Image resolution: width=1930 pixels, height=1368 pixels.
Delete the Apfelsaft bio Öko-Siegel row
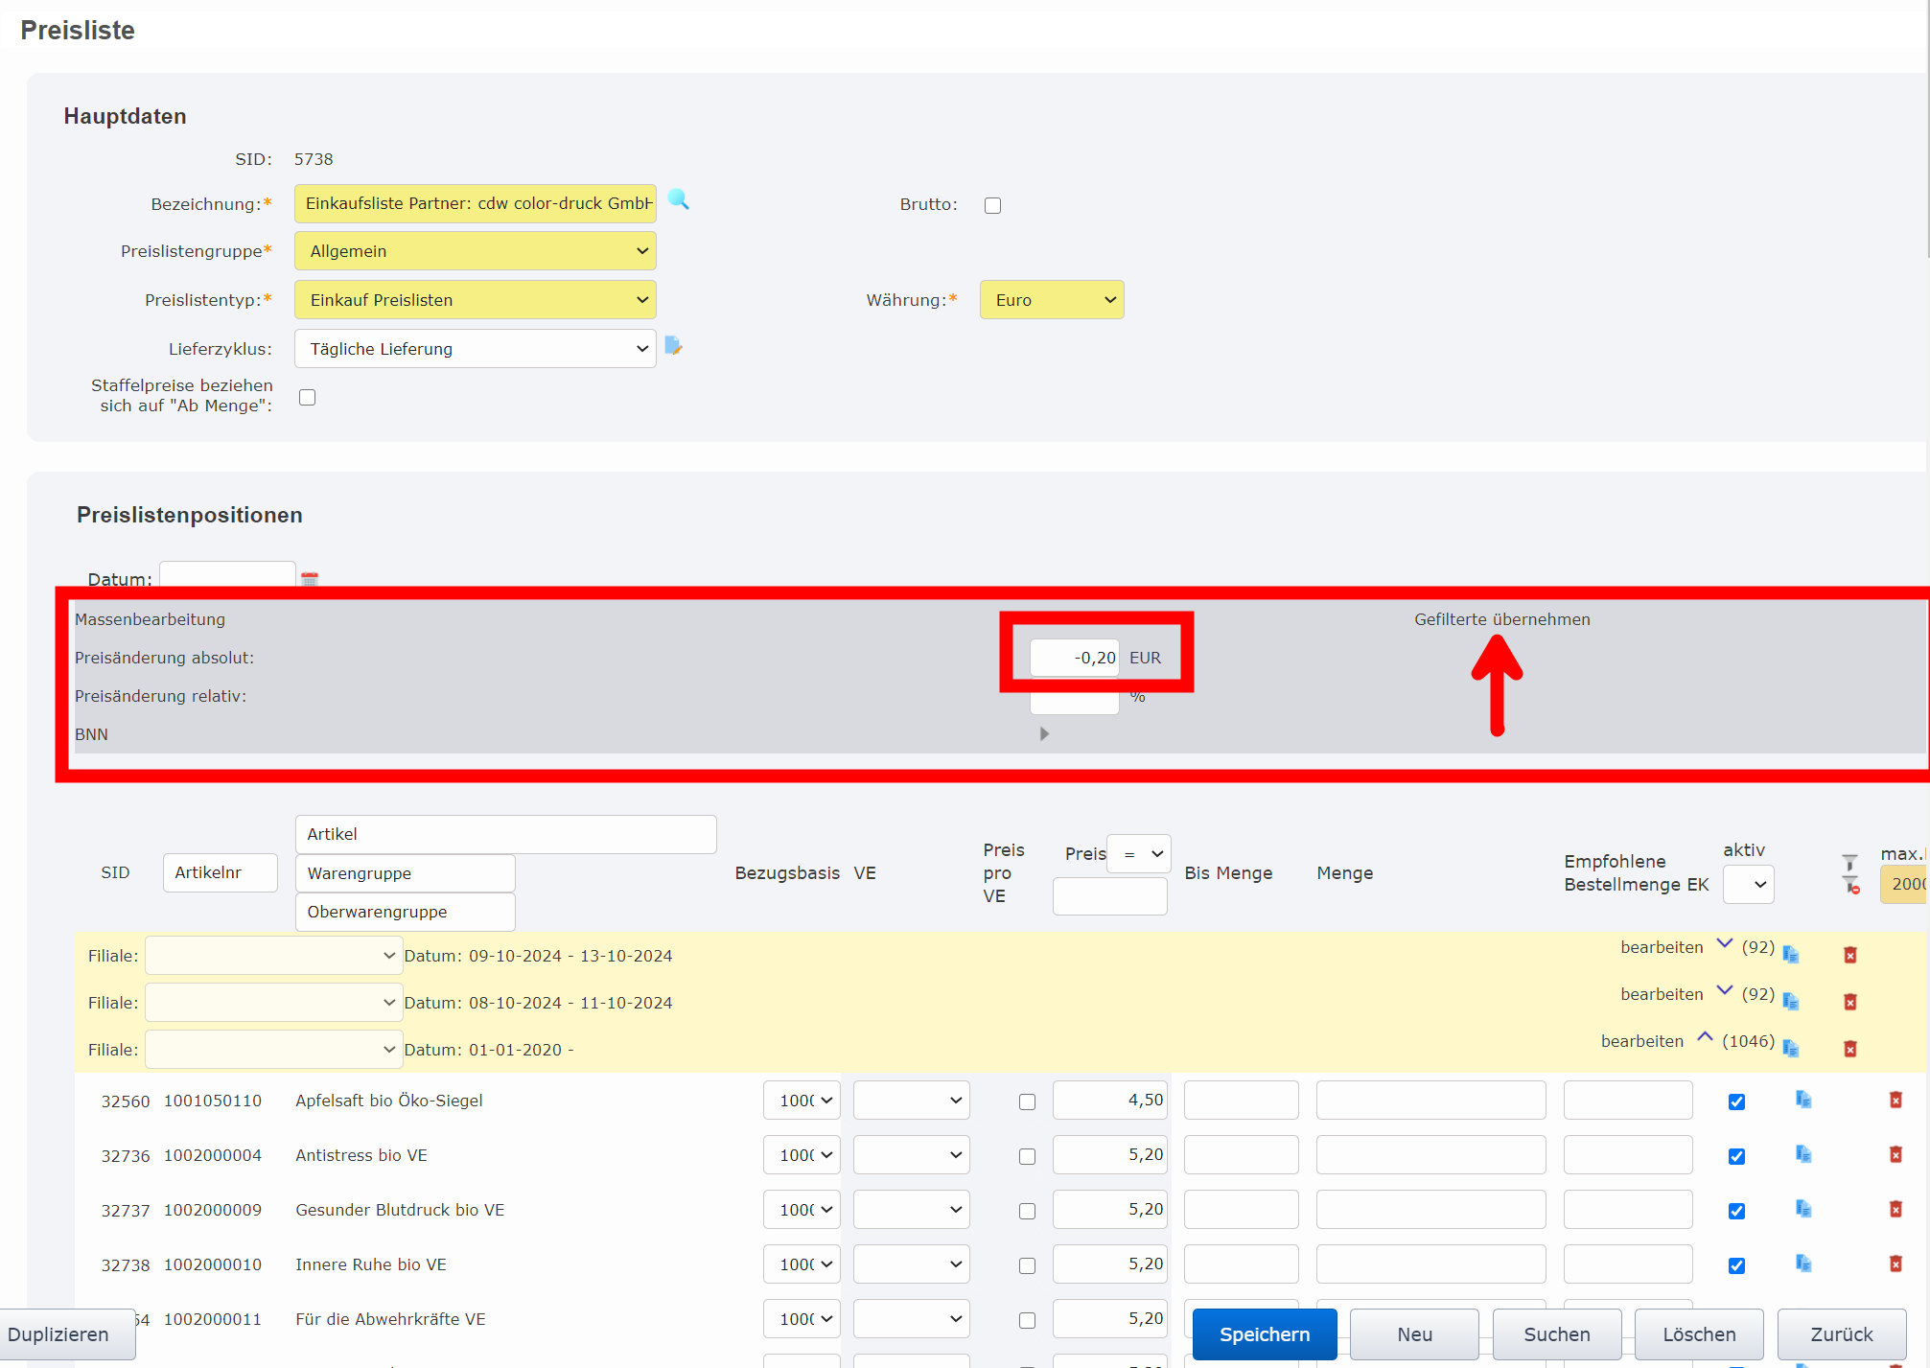point(1895,1100)
